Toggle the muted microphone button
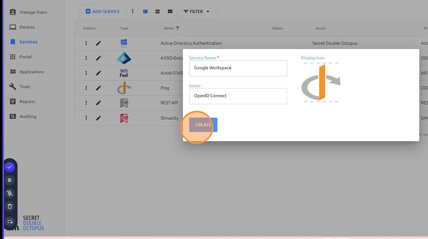The image size is (428, 239). coord(10,193)
